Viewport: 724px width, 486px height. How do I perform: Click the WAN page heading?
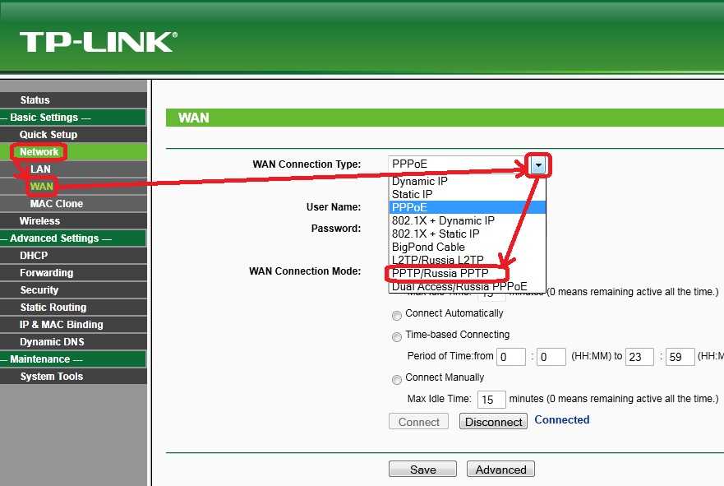click(x=194, y=118)
